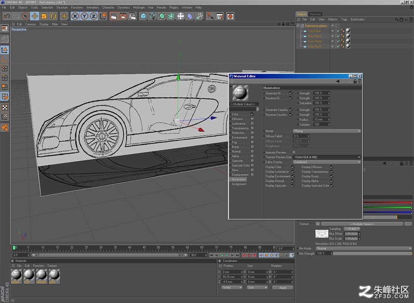Switch to Polygons mode in left toolbar

[5, 87]
